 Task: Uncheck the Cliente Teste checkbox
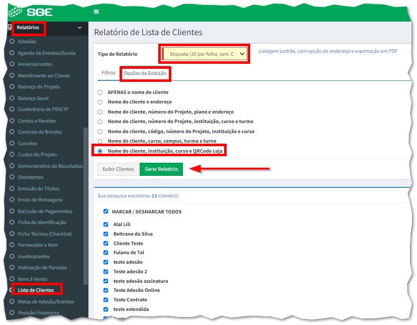(x=106, y=243)
